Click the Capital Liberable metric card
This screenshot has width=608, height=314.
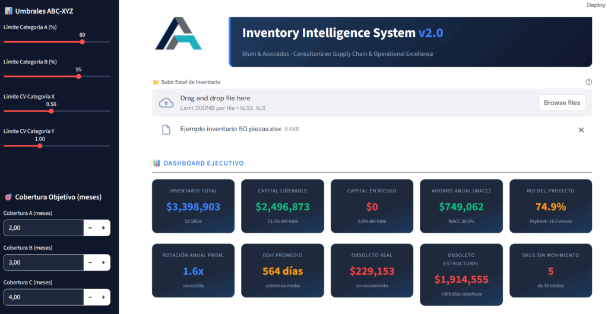tap(283, 206)
